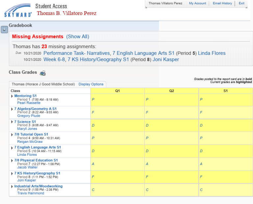
Task: Click the Skyward logo
Action: tap(18, 11)
